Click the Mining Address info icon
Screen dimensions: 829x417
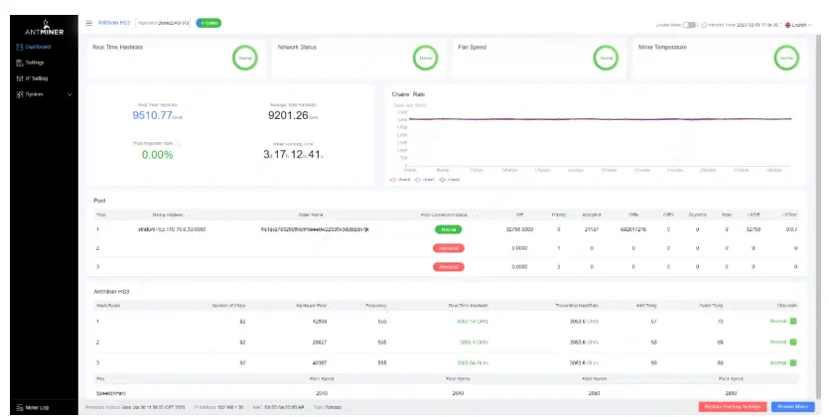tap(189, 215)
